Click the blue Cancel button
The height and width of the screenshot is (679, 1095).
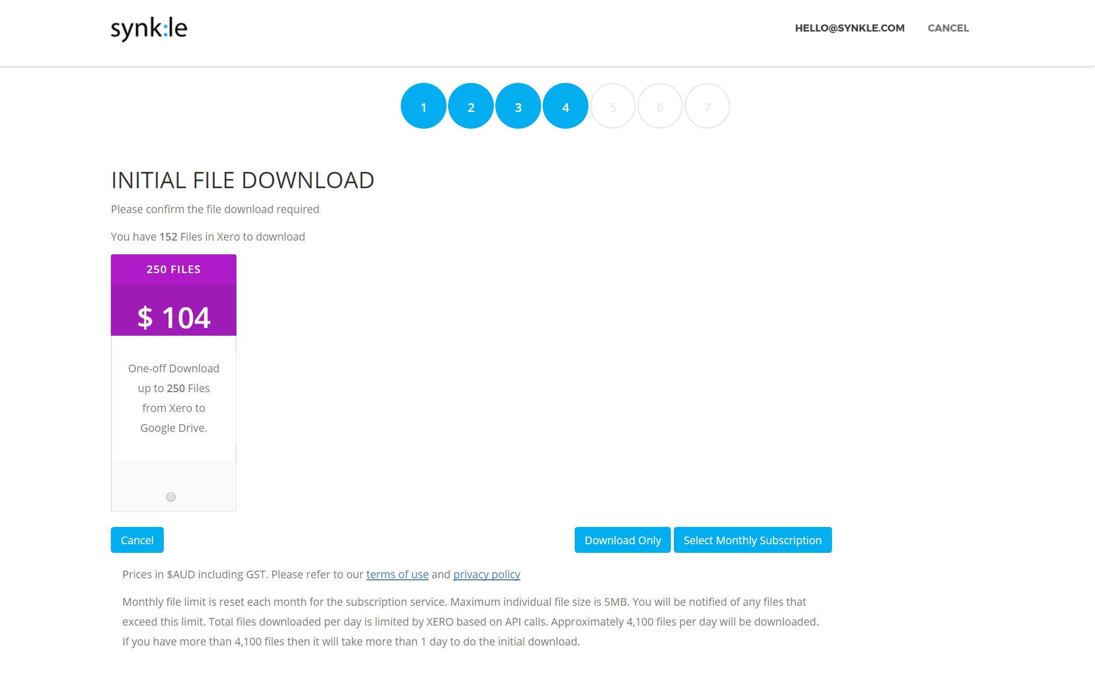[137, 540]
